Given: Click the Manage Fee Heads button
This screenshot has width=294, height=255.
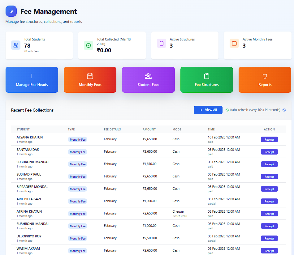Looking at the screenshot, I should tap(32, 80).
